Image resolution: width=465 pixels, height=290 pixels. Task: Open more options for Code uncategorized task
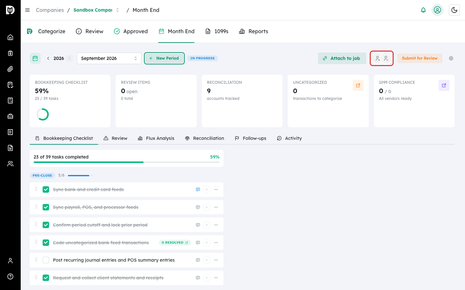(x=216, y=243)
